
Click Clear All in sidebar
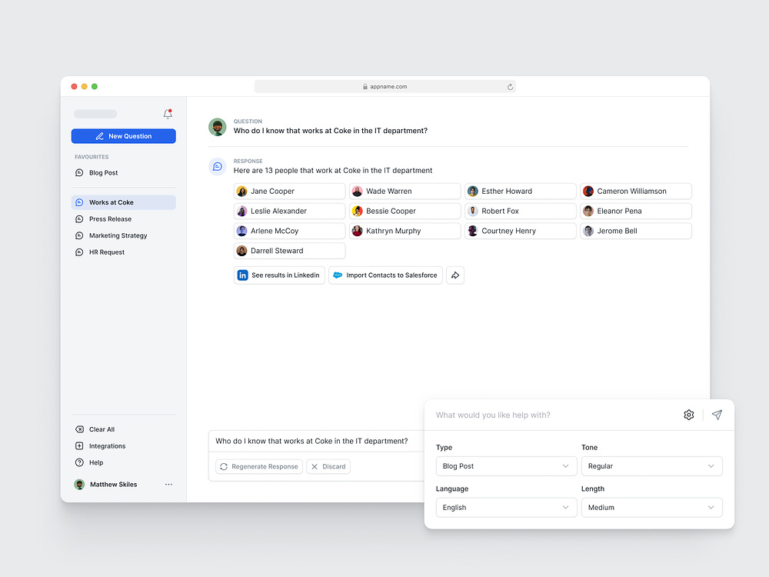point(124,429)
